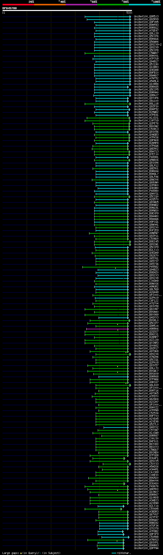
Task: Click label UniRef100_Q9SCV9-2
Action: (148, 45)
